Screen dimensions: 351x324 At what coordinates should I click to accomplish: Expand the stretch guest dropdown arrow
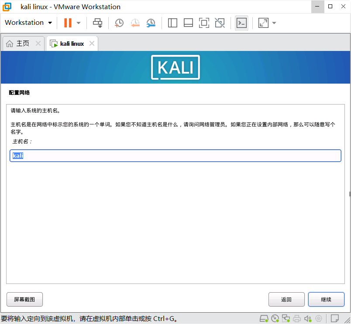[274, 23]
